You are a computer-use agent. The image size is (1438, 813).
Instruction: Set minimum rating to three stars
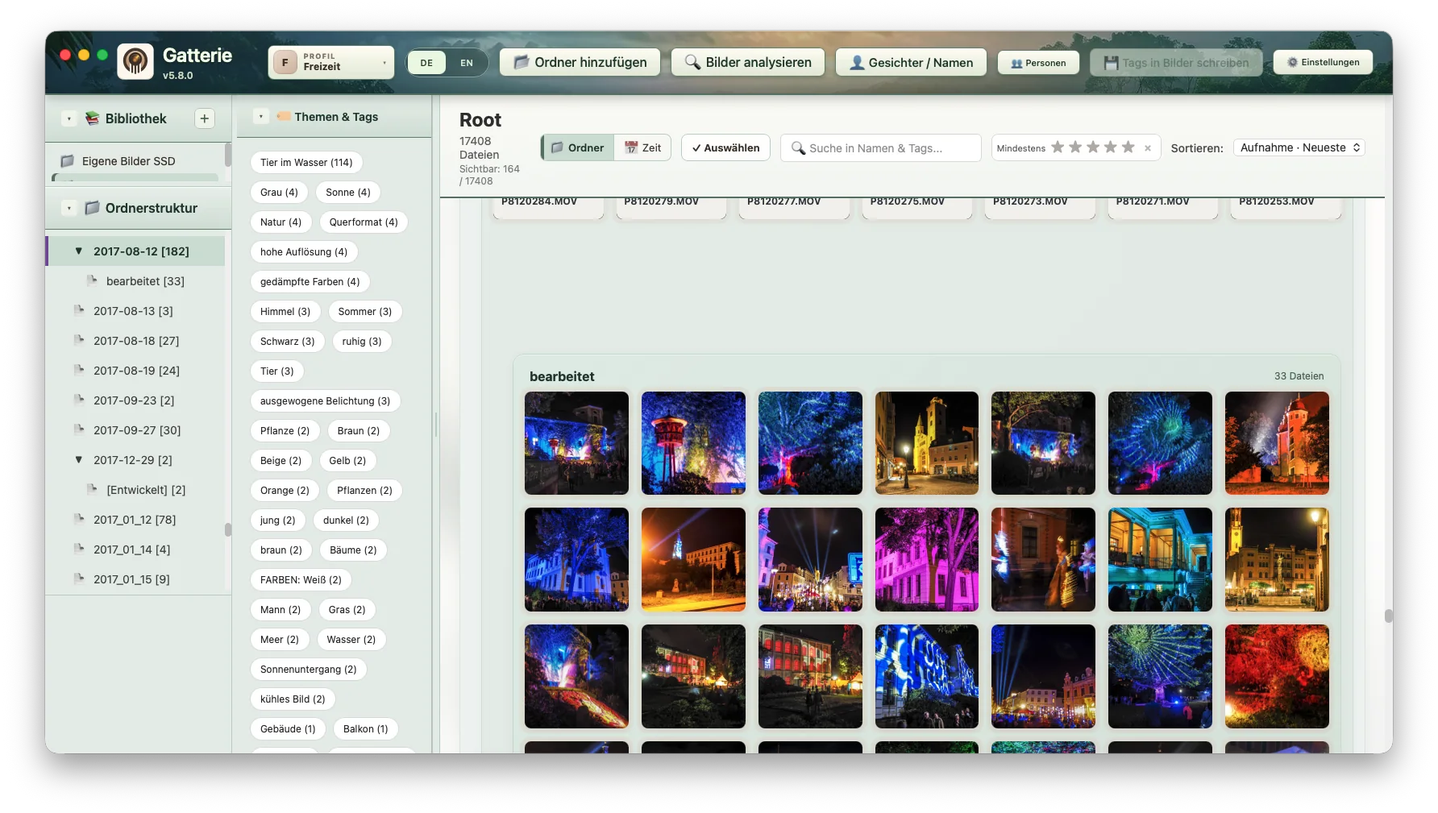tap(1093, 147)
